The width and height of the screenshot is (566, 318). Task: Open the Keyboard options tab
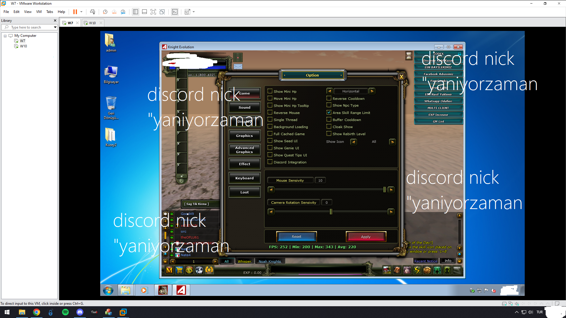tap(244, 178)
